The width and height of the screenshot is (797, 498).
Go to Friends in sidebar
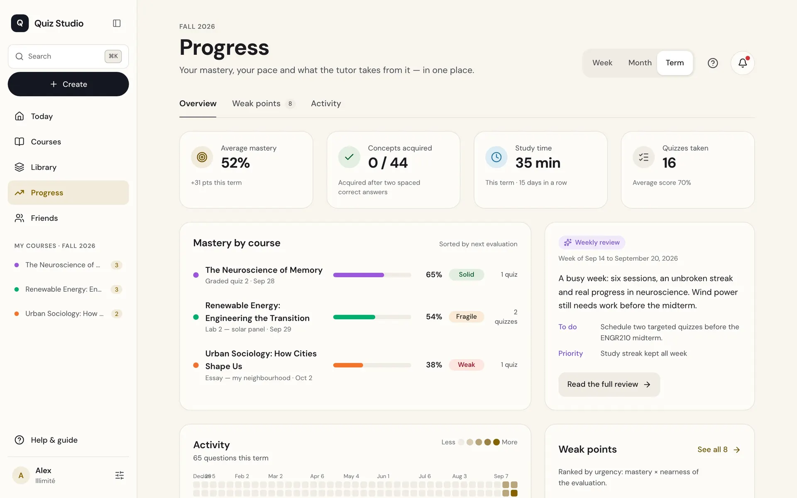[x=68, y=218]
